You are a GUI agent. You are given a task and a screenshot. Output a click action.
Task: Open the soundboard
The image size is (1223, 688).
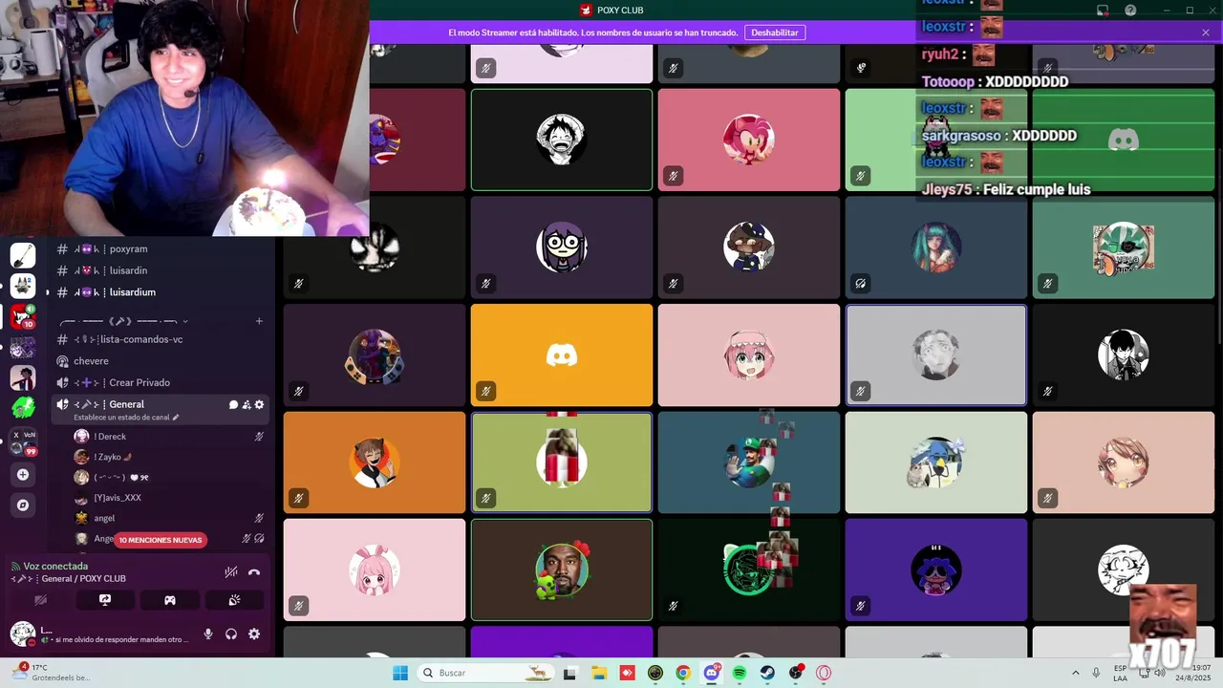234,600
